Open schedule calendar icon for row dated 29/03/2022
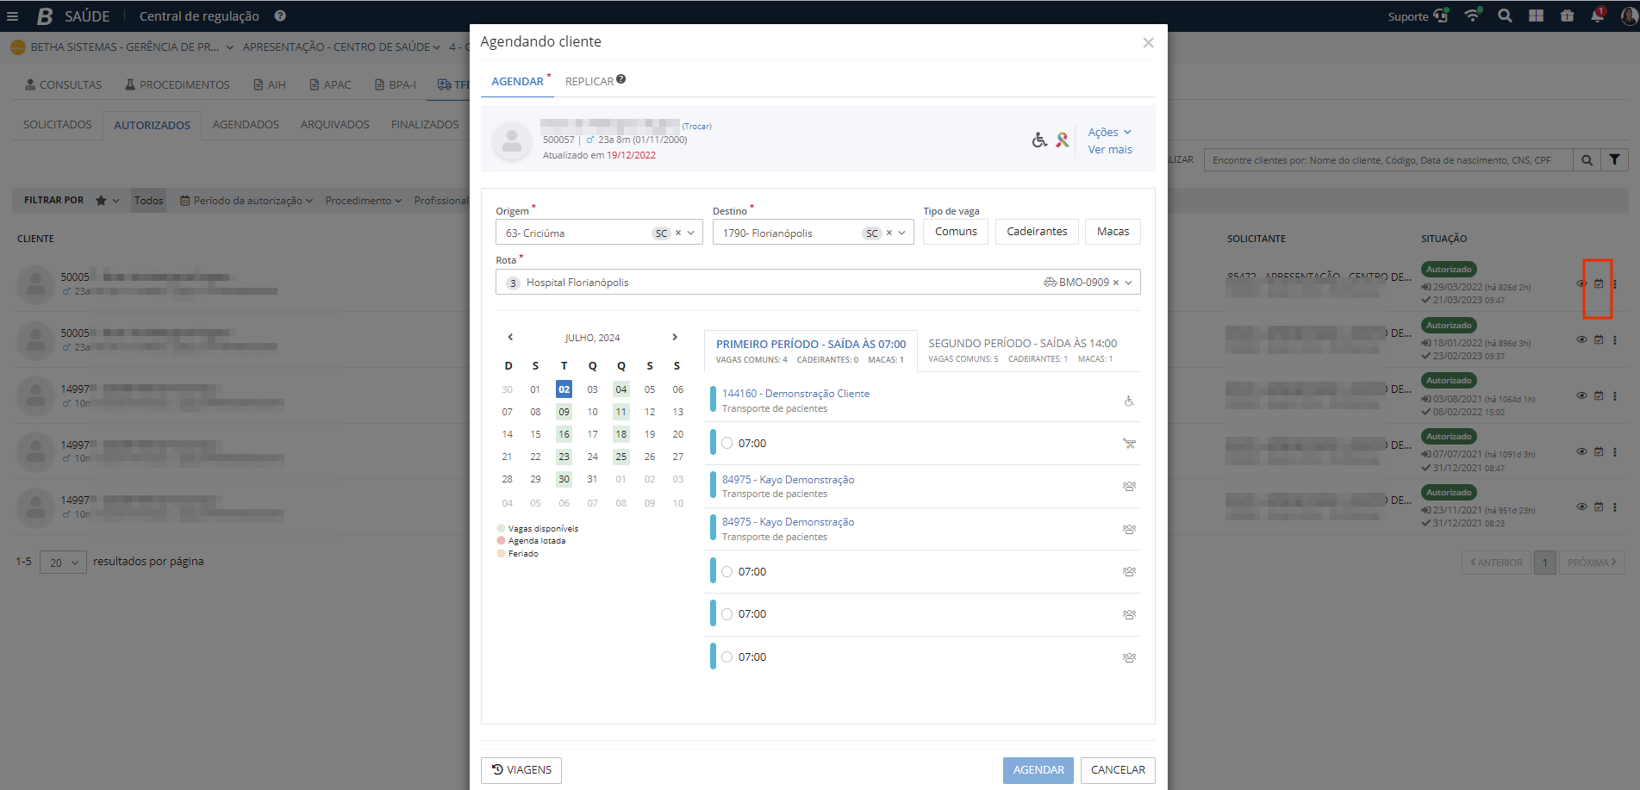The width and height of the screenshot is (1640, 790). [x=1599, y=283]
